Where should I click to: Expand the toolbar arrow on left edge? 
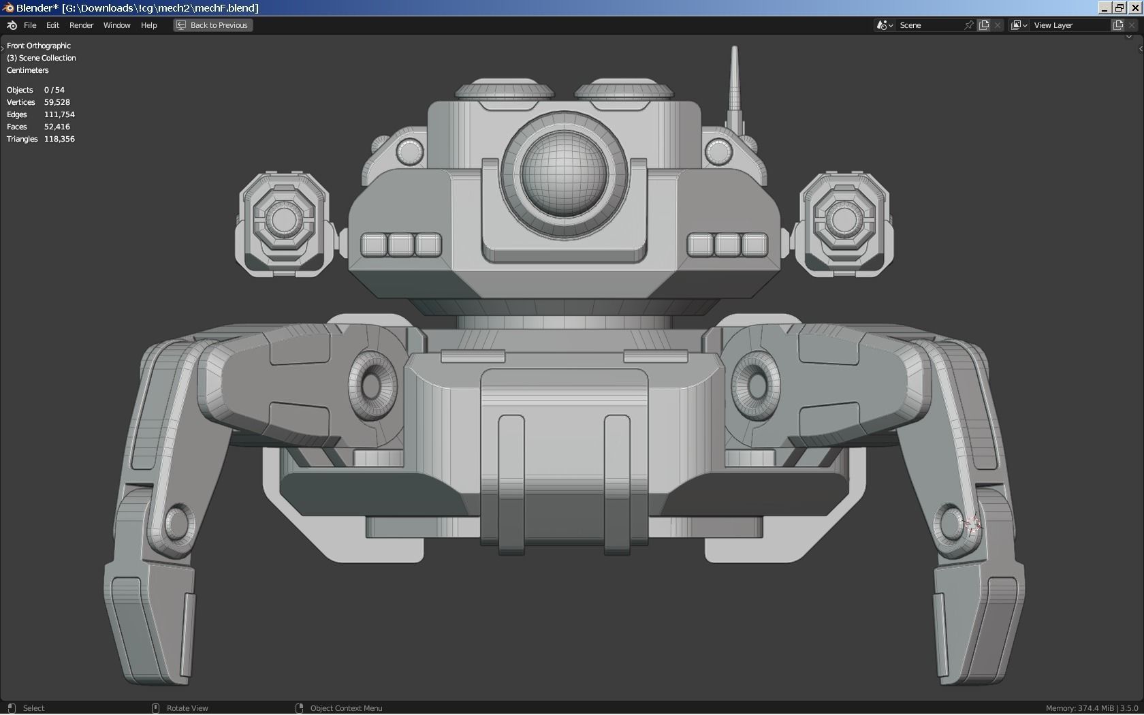click(2, 48)
